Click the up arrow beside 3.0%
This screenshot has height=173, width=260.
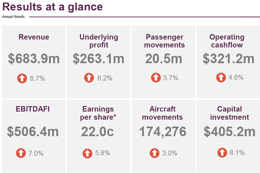pos(155,153)
